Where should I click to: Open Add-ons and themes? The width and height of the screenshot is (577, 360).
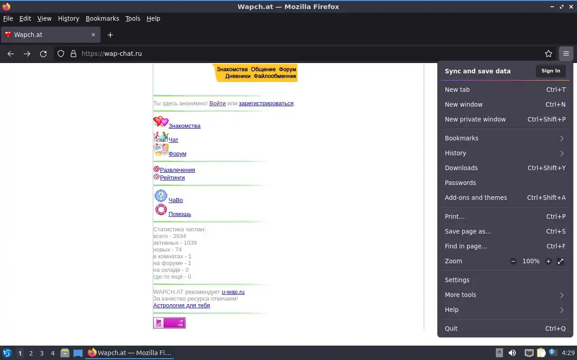[x=505, y=198]
